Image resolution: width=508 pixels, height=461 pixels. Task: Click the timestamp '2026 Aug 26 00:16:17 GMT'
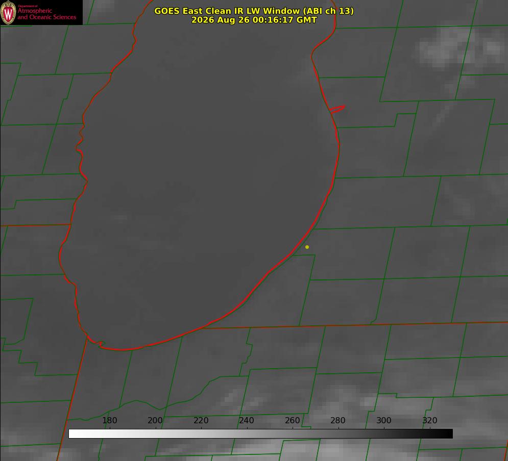point(254,20)
